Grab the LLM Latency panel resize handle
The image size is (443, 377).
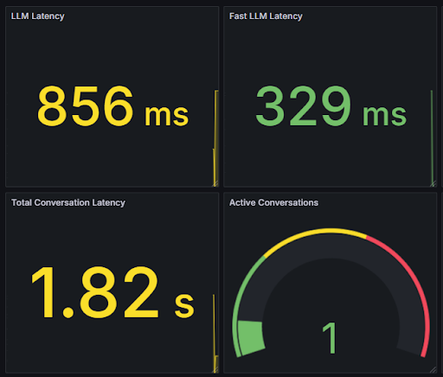(x=215, y=183)
